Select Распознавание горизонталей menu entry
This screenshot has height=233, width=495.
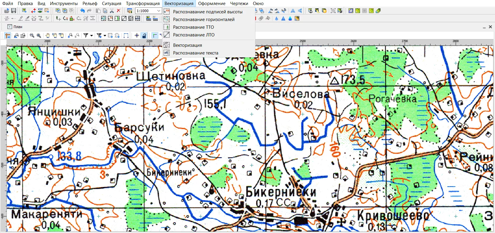pyautogui.click(x=204, y=20)
